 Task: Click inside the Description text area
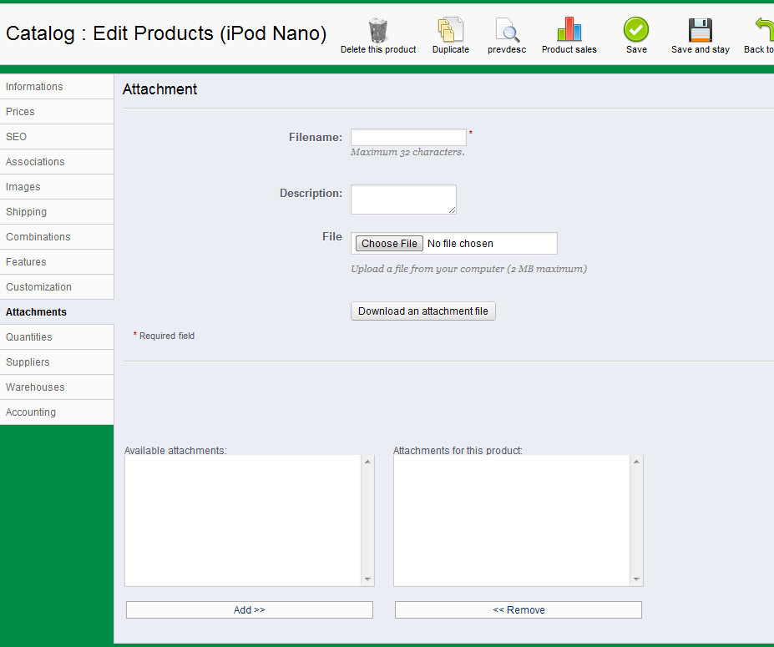(x=402, y=200)
